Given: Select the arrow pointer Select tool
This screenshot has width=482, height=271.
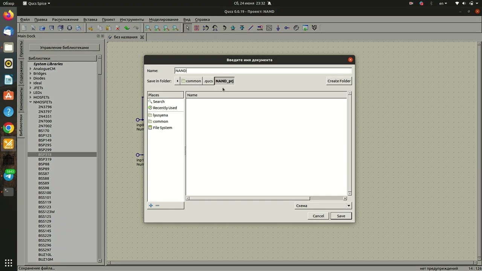Looking at the screenshot, I should 188,28.
